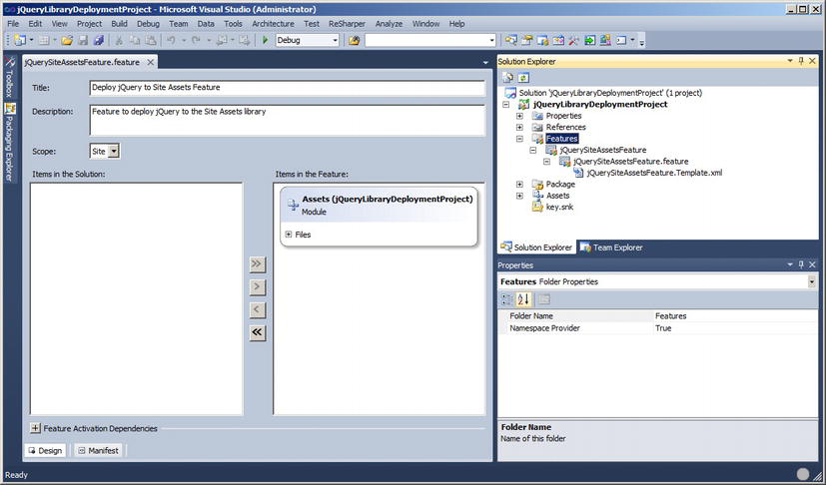Click the wrench Toolbox toolbar icon
Image resolution: width=826 pixels, height=485 pixels.
pos(573,40)
